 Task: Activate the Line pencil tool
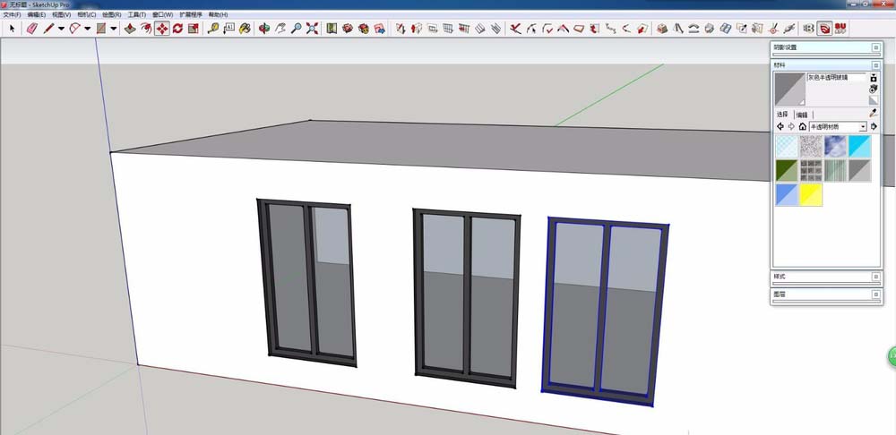pos(48,28)
